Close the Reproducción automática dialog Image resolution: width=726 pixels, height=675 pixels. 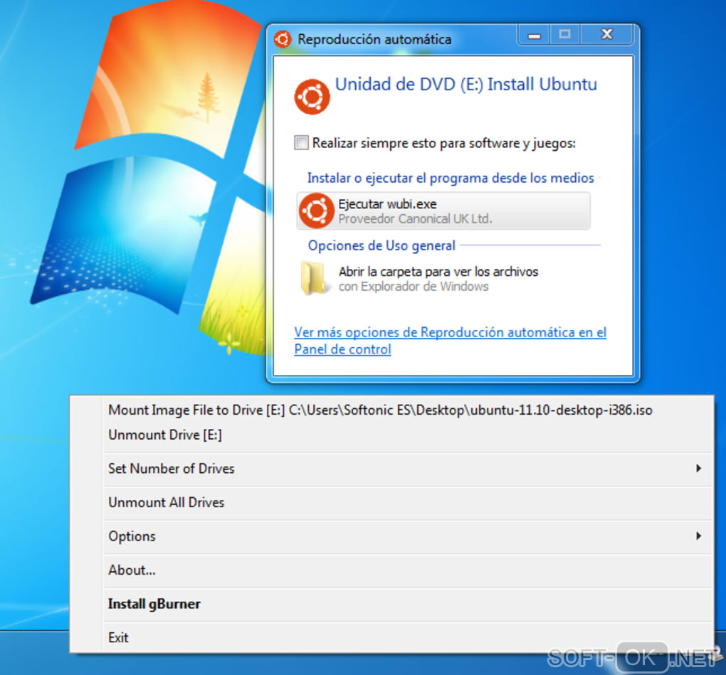(x=606, y=35)
